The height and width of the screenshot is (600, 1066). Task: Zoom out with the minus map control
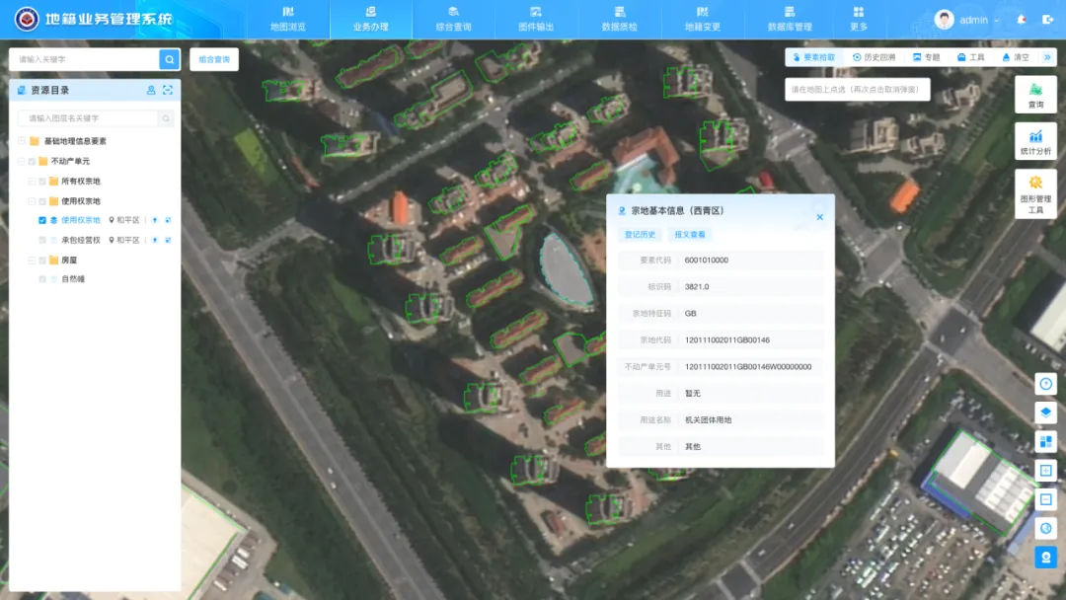point(1046,499)
